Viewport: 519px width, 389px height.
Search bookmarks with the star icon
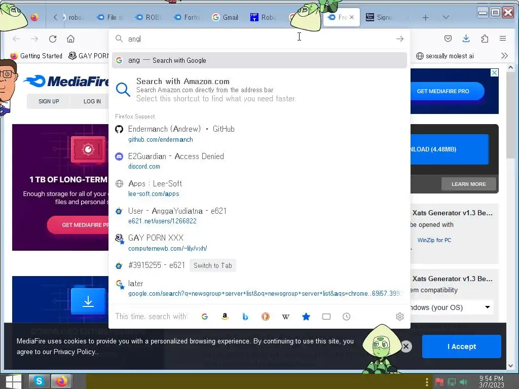click(x=306, y=317)
